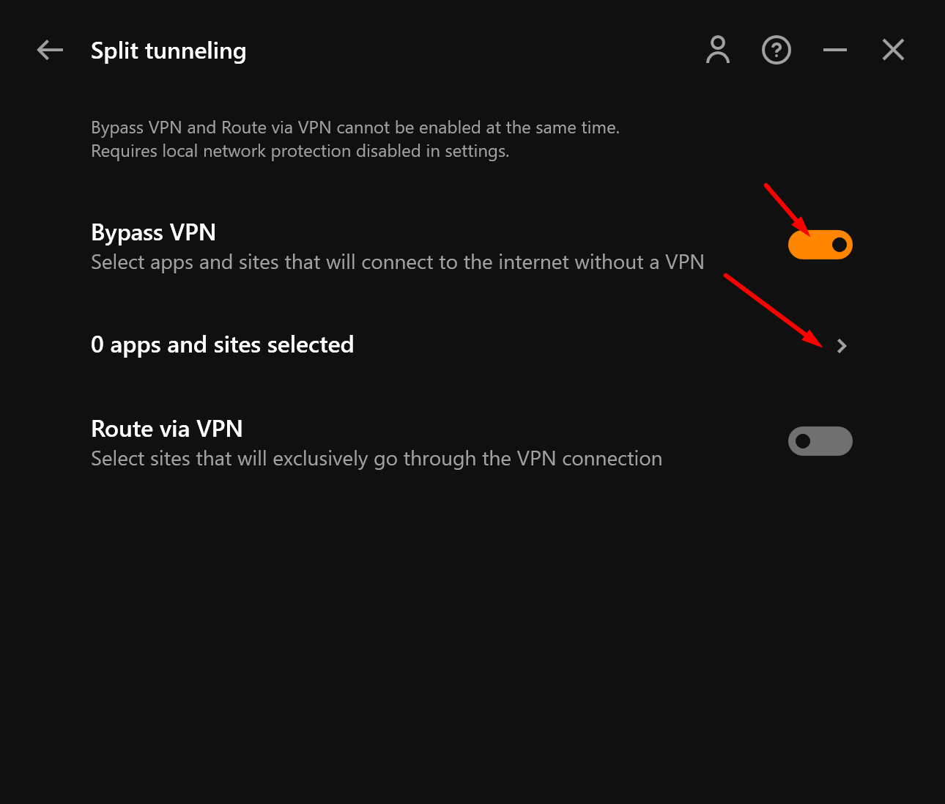Select the Route via VPN heading
The height and width of the screenshot is (804, 945).
click(x=167, y=429)
